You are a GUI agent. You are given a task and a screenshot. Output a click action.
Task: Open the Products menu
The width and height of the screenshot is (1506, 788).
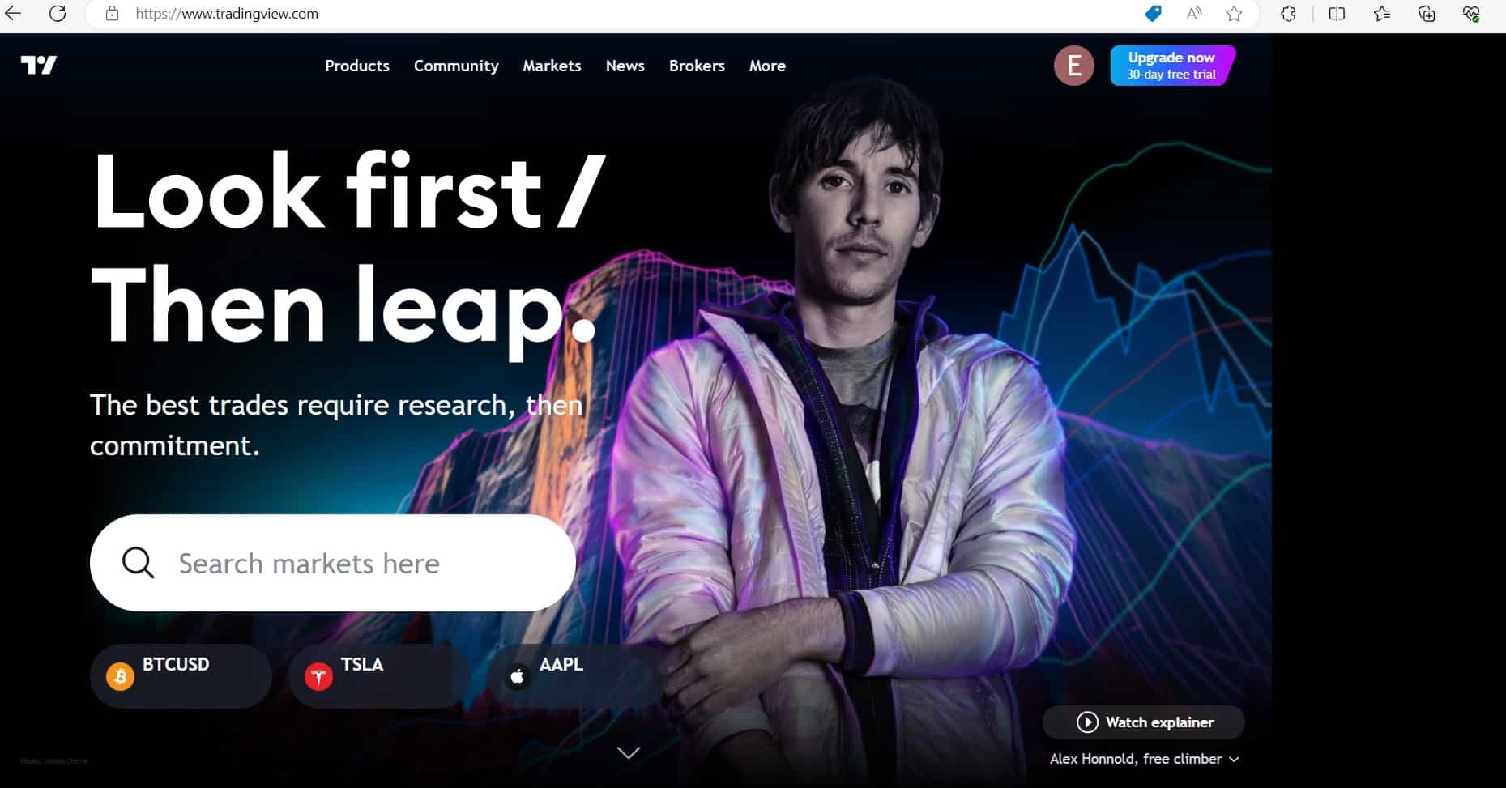pyautogui.click(x=357, y=66)
